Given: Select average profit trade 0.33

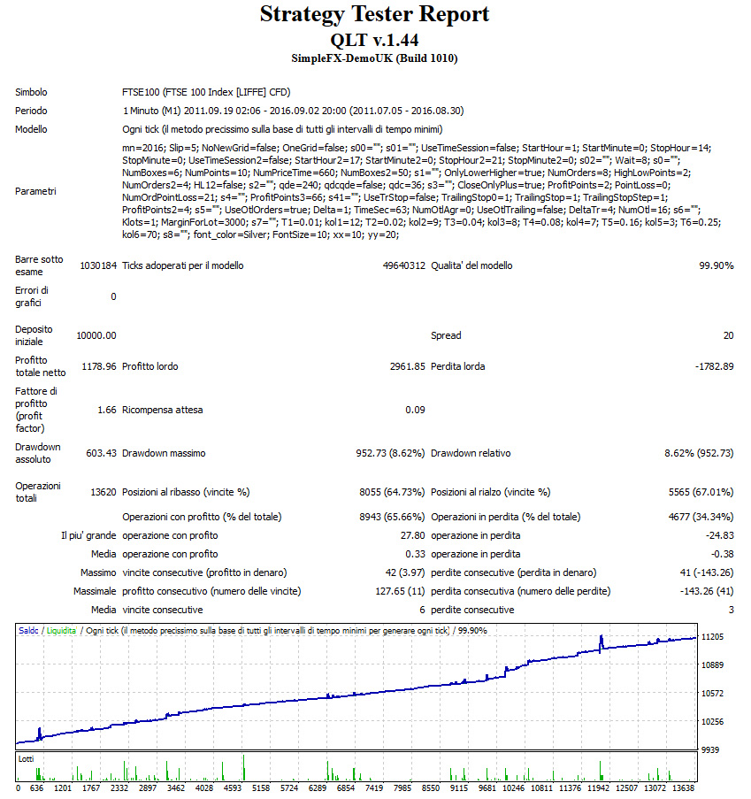Looking at the screenshot, I should click(x=415, y=554).
